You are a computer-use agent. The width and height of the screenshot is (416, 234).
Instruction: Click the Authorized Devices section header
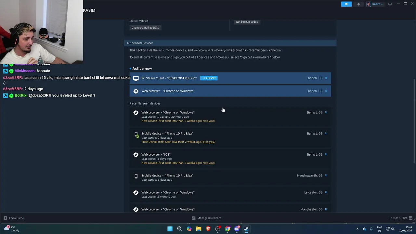pos(230,43)
